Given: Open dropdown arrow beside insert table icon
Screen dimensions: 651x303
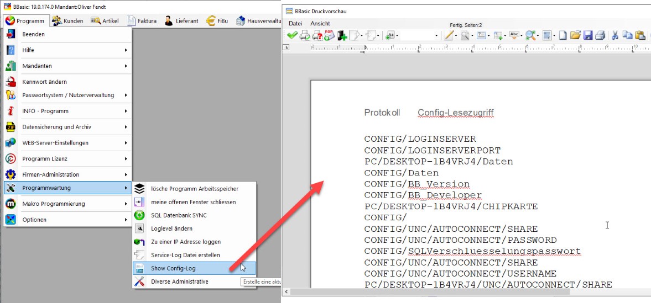Looking at the screenshot, I should pyautogui.click(x=506, y=36).
